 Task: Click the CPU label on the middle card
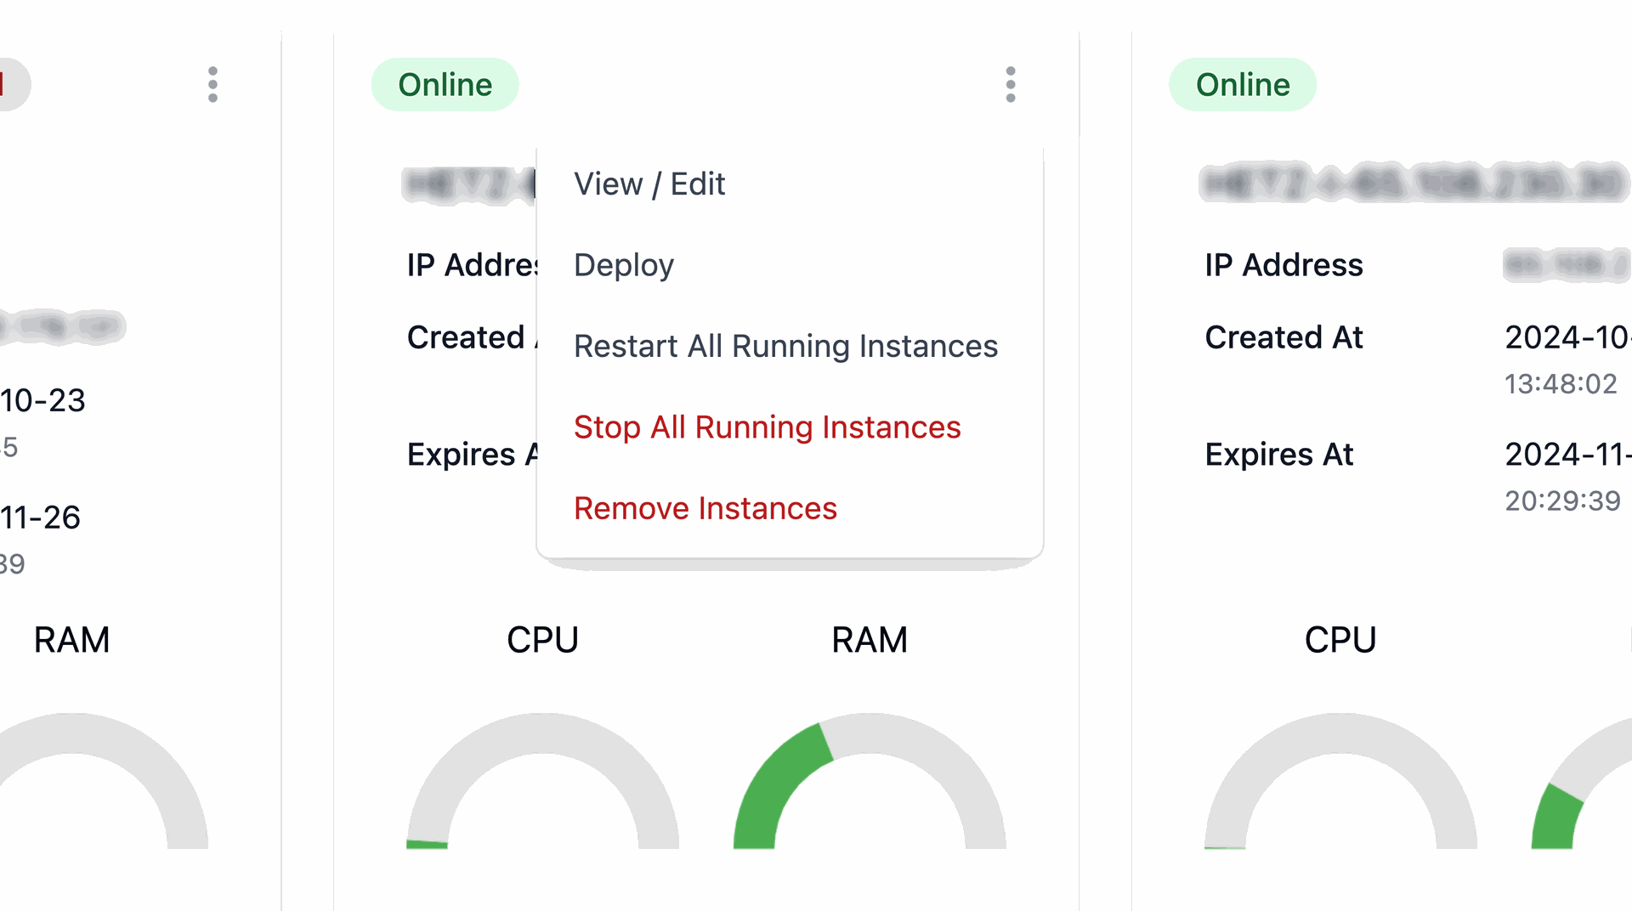tap(542, 640)
